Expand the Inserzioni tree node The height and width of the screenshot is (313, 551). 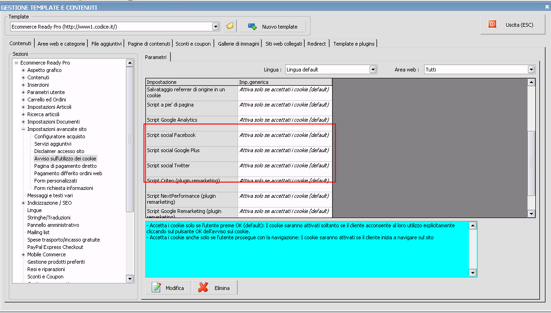(x=23, y=85)
